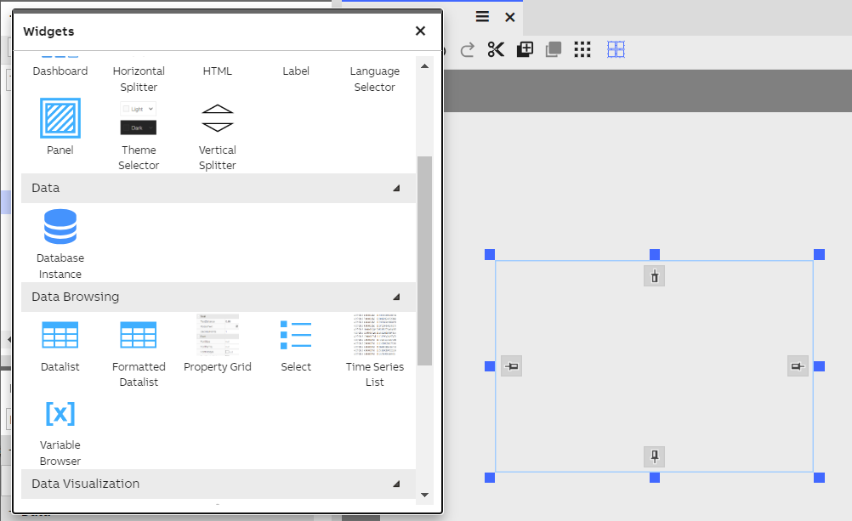
Task: Select the Database Instance widget
Action: [60, 227]
